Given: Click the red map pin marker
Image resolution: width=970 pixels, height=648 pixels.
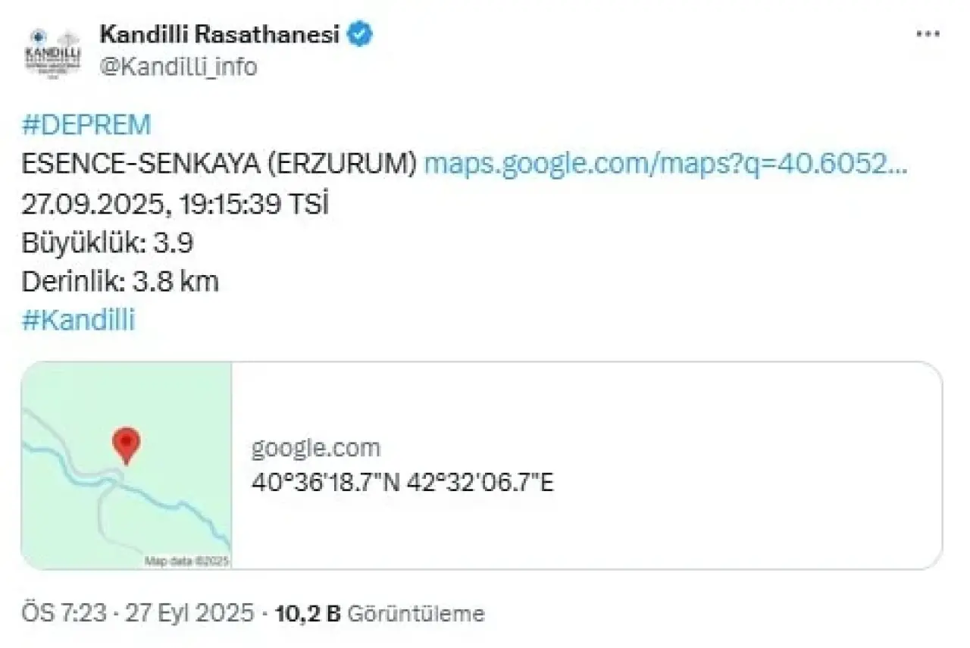Looking at the screenshot, I should (126, 443).
